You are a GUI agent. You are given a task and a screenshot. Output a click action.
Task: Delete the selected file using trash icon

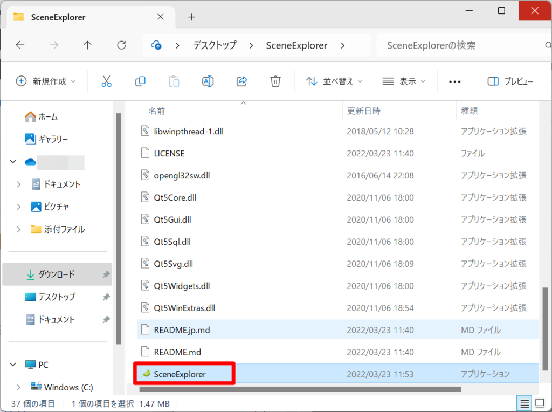(x=275, y=81)
